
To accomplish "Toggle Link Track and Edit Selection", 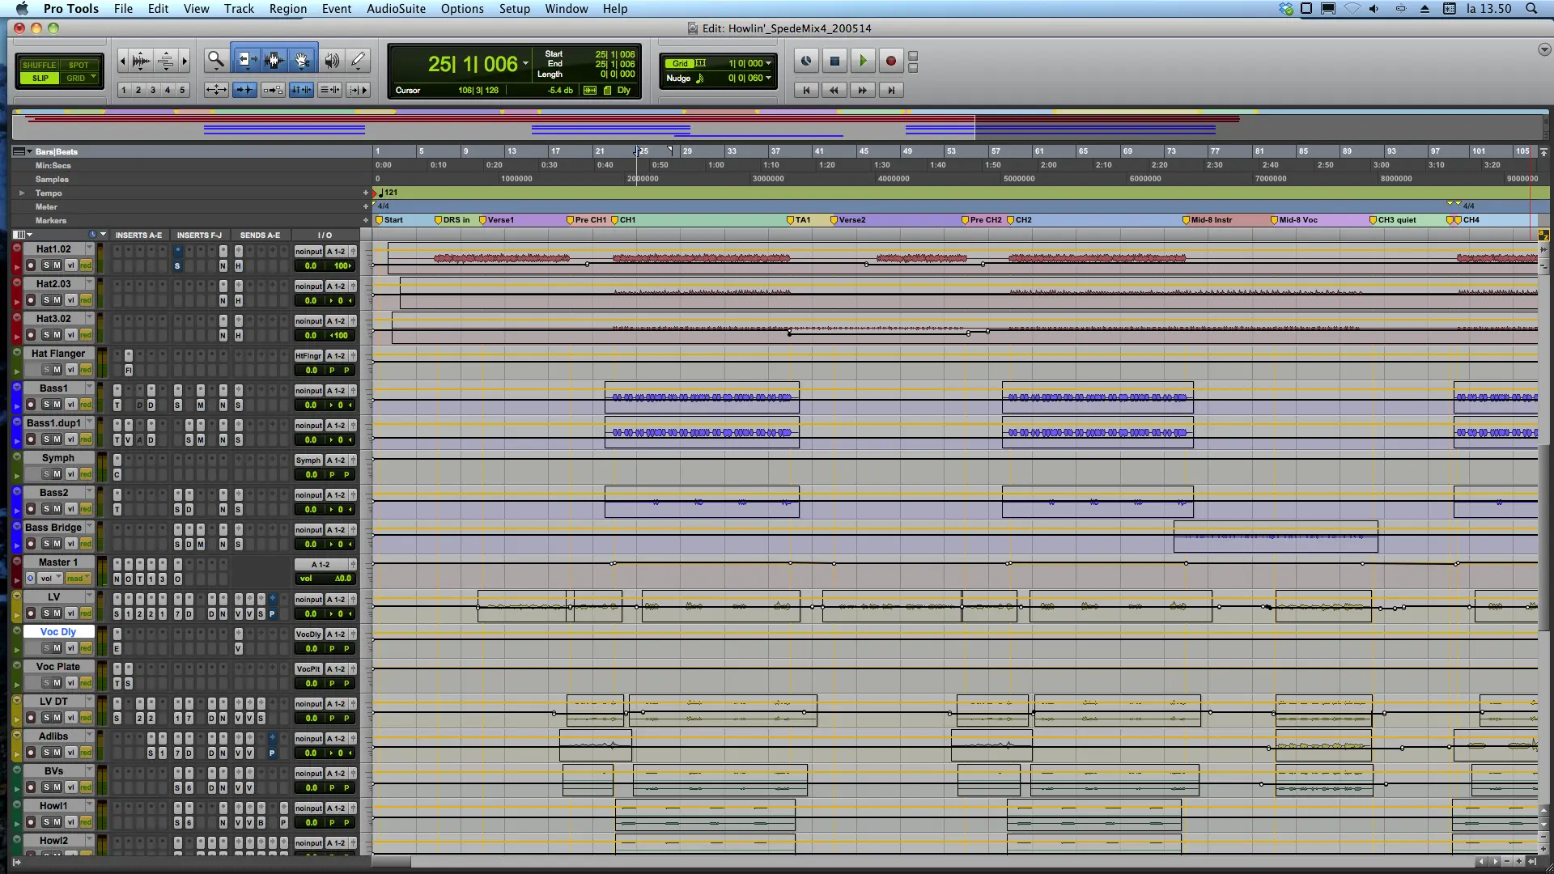I will pos(329,90).
